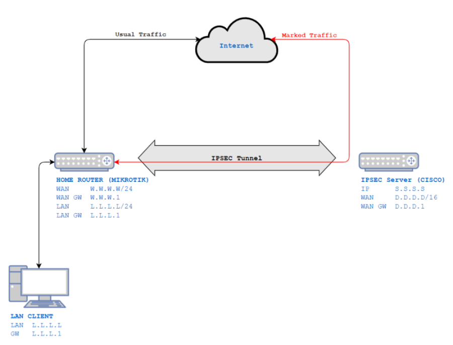Select the Mikrotik home router icon
Image resolution: width=453 pixels, height=345 pixels.
(84, 161)
